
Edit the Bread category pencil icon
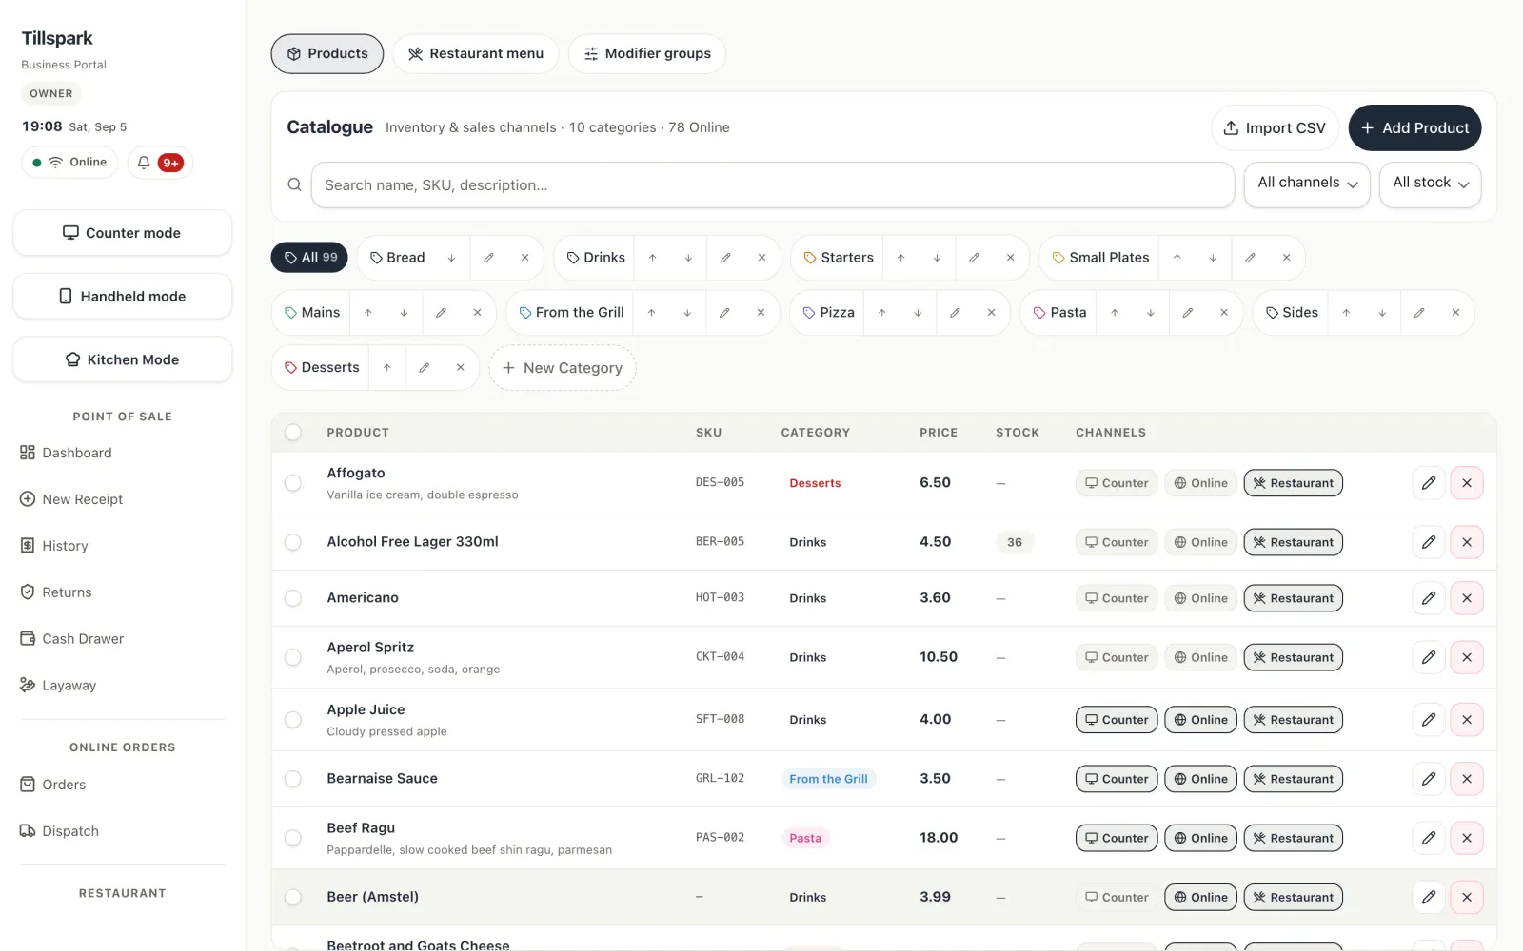[488, 258]
